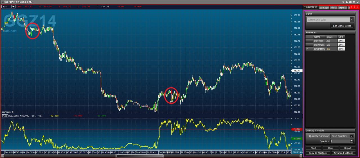Toggle OPT for the @lowMark parameter
The width and height of the screenshot is (360, 158).
pyautogui.click(x=341, y=45)
